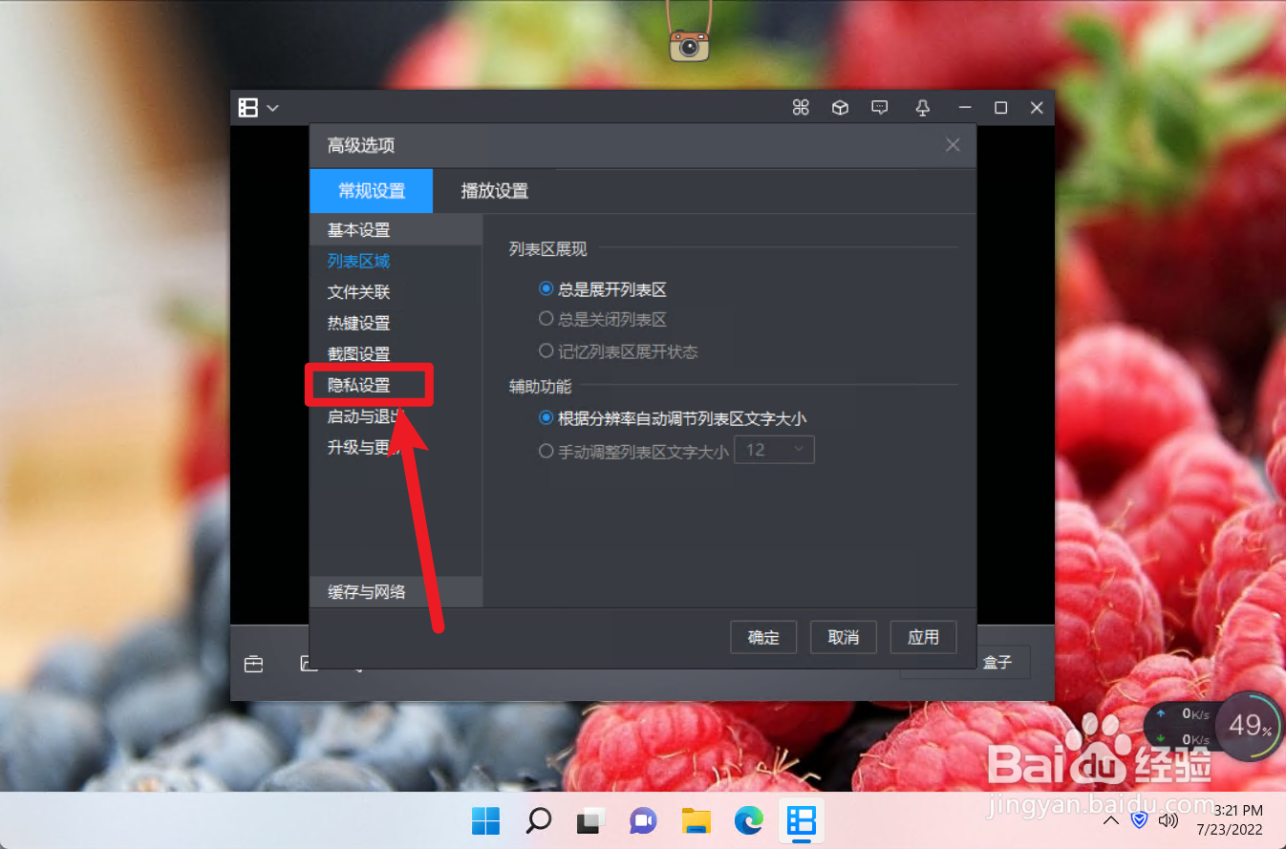Open the message bubble icon in title bar
1286x849 pixels.
click(x=880, y=108)
